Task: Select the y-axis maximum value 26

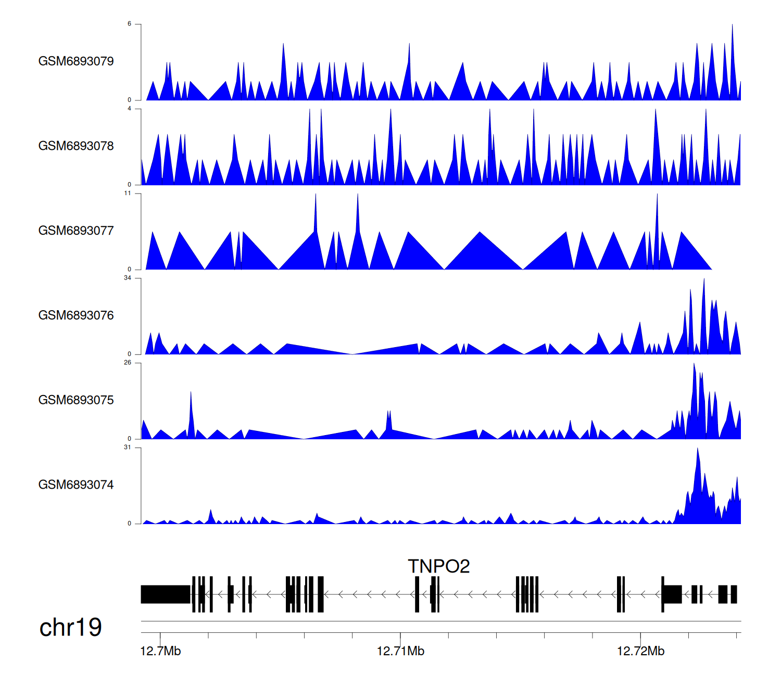Action: pos(128,363)
